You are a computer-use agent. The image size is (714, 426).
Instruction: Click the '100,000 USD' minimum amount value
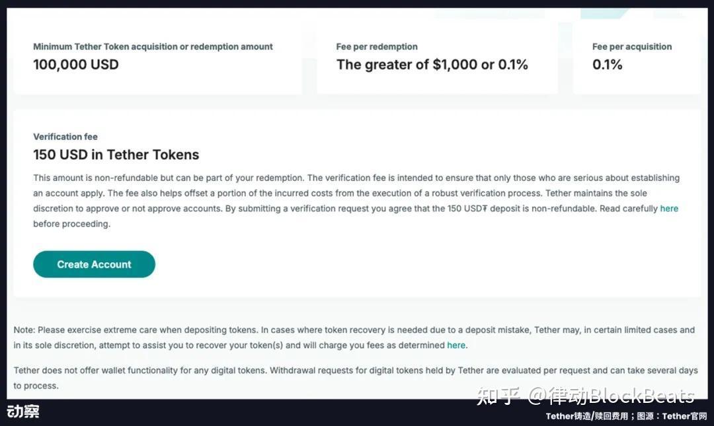point(76,65)
